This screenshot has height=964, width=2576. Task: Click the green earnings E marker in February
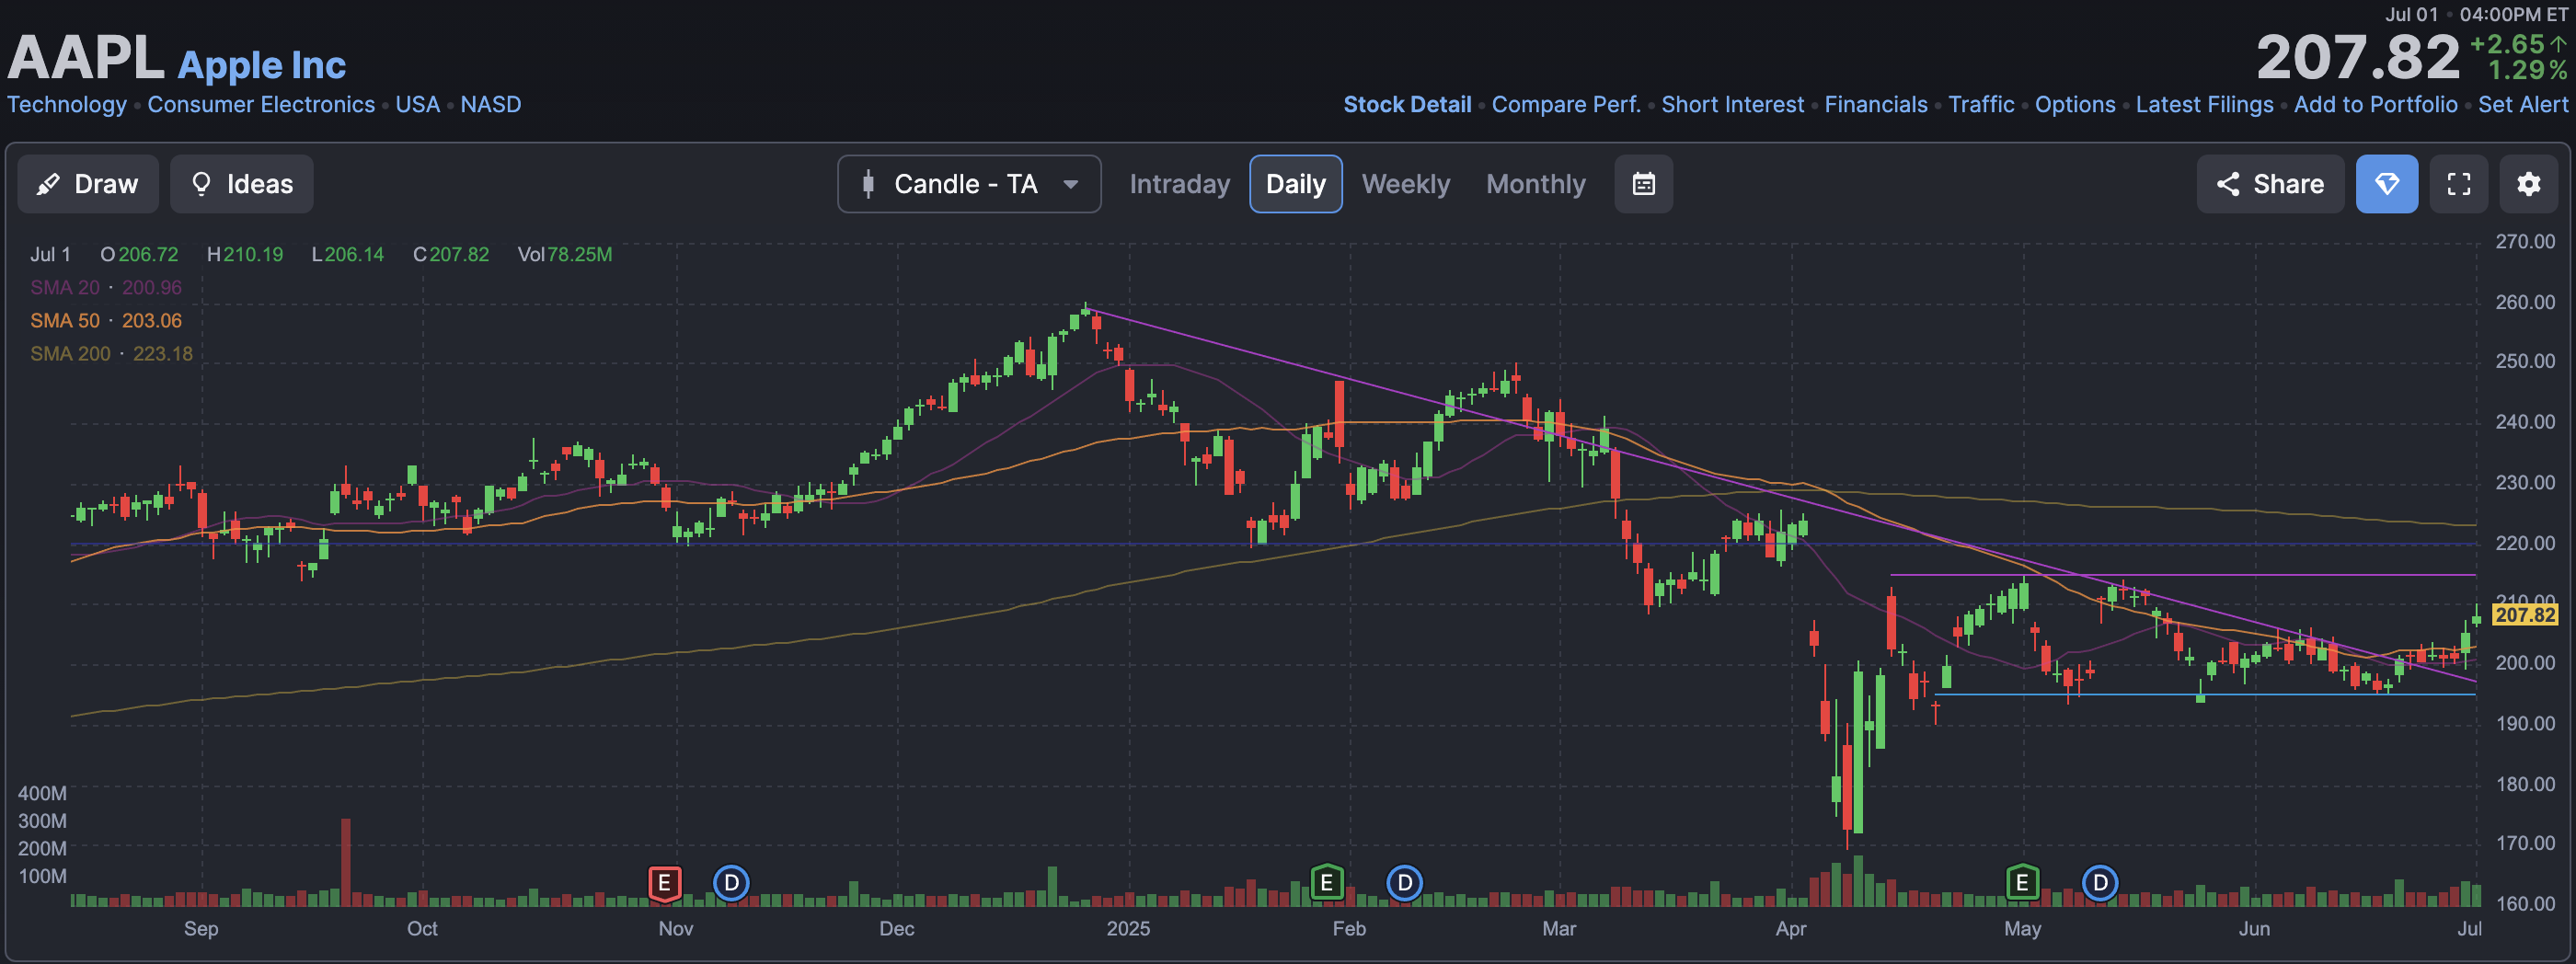click(1326, 883)
